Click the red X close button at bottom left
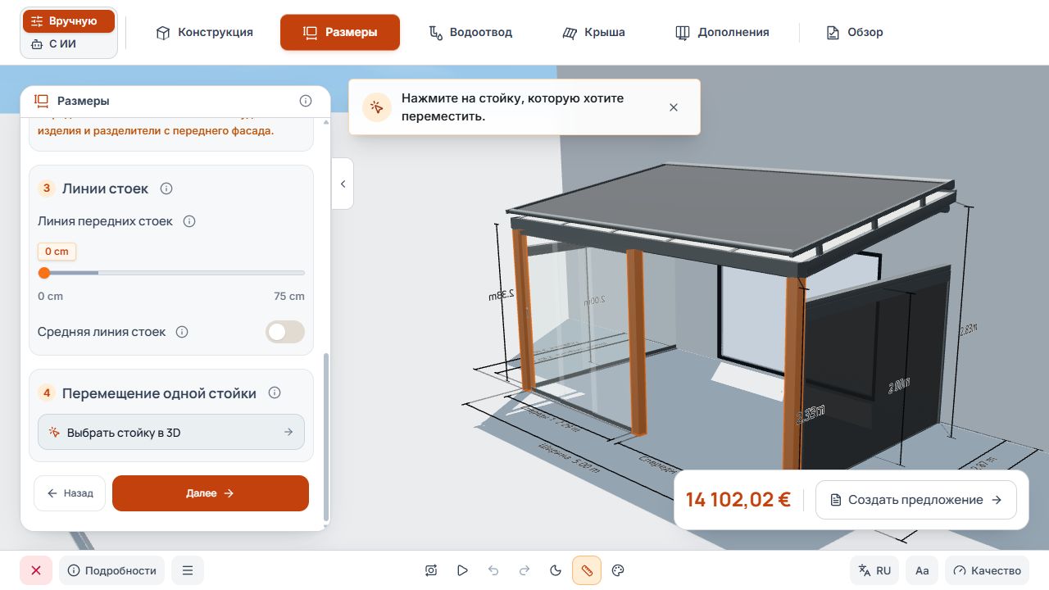The width and height of the screenshot is (1049, 590). click(x=36, y=570)
